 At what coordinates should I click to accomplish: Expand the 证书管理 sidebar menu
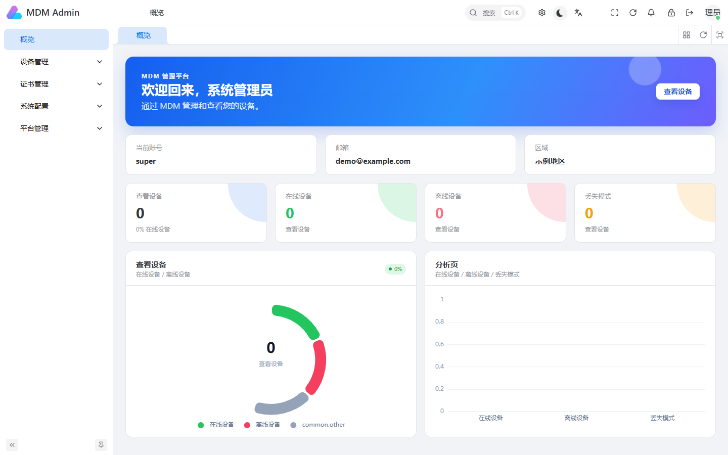(x=56, y=84)
